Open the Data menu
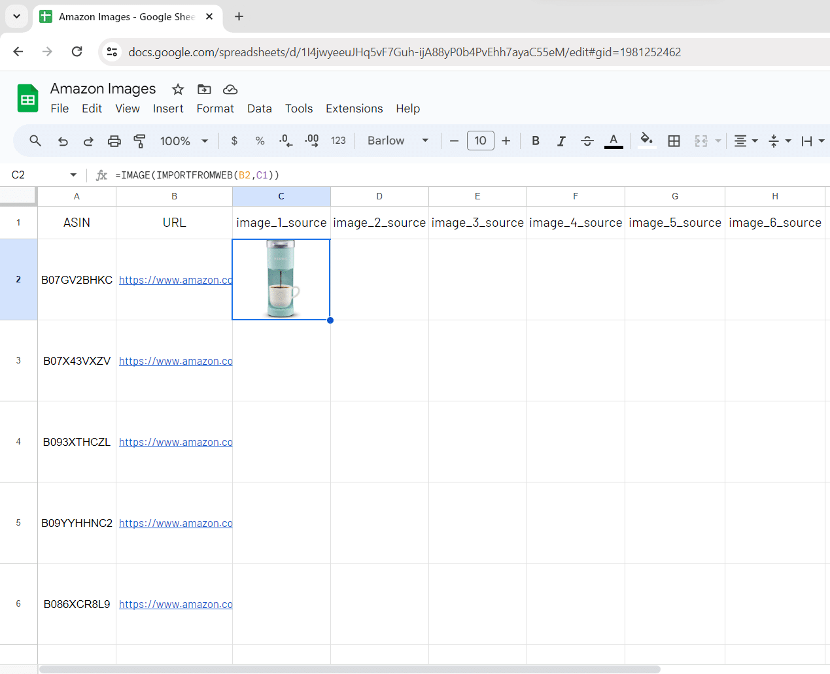The image size is (830, 674). tap(259, 109)
